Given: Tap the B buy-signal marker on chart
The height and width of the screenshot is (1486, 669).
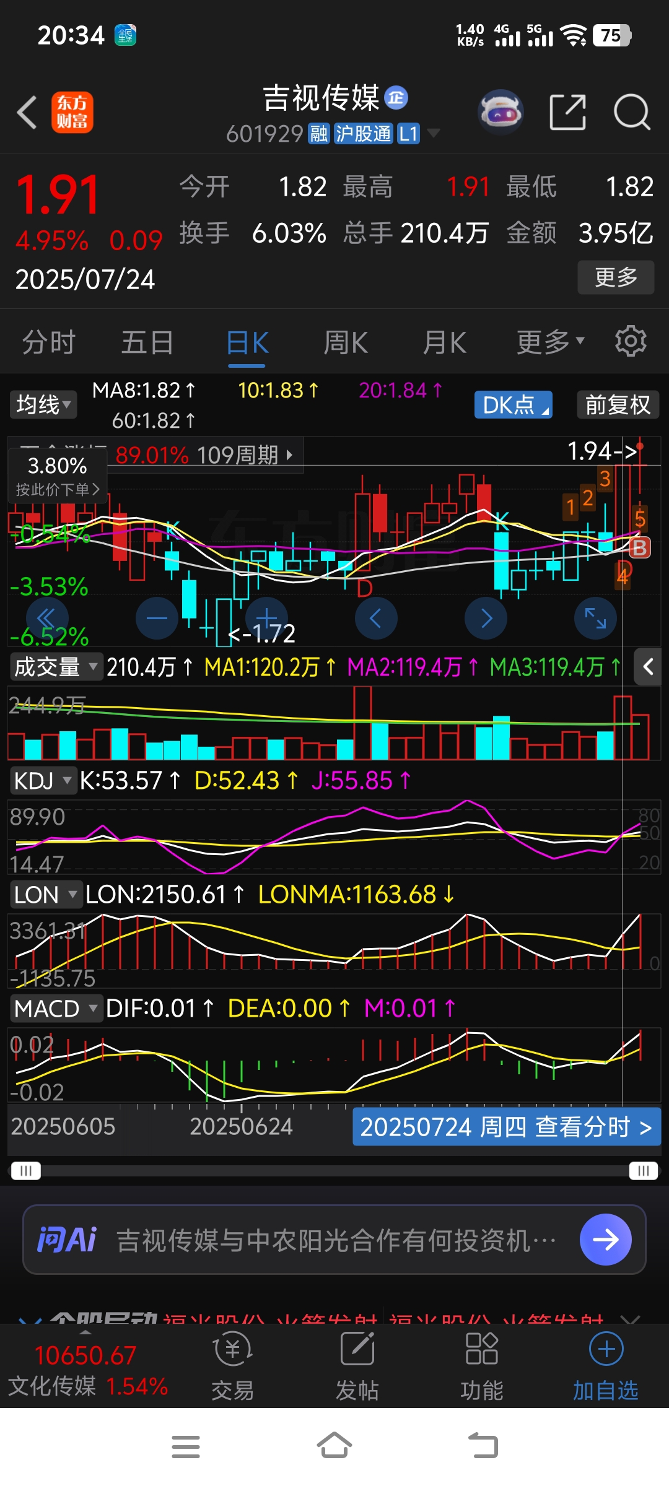Looking at the screenshot, I should point(639,547).
